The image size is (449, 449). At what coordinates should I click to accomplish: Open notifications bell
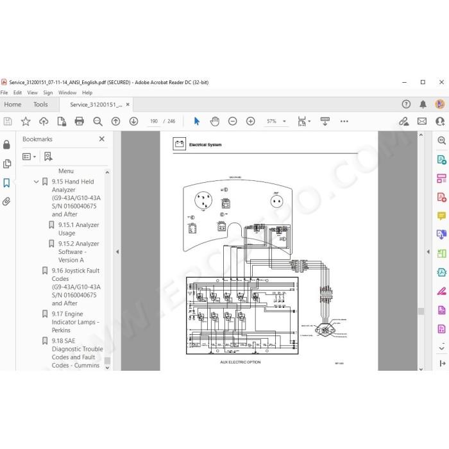[423, 104]
